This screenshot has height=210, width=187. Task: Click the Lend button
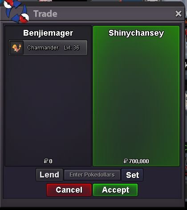[49, 175]
